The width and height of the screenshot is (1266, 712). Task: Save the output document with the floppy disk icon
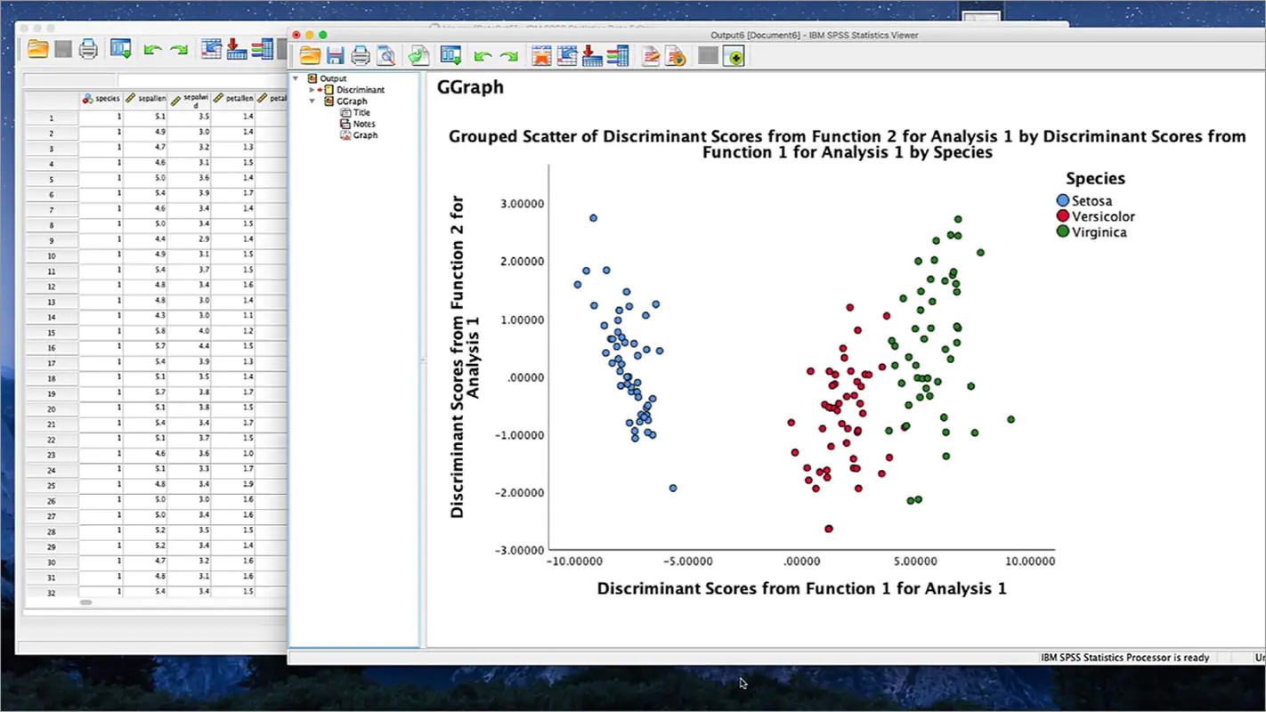(335, 55)
